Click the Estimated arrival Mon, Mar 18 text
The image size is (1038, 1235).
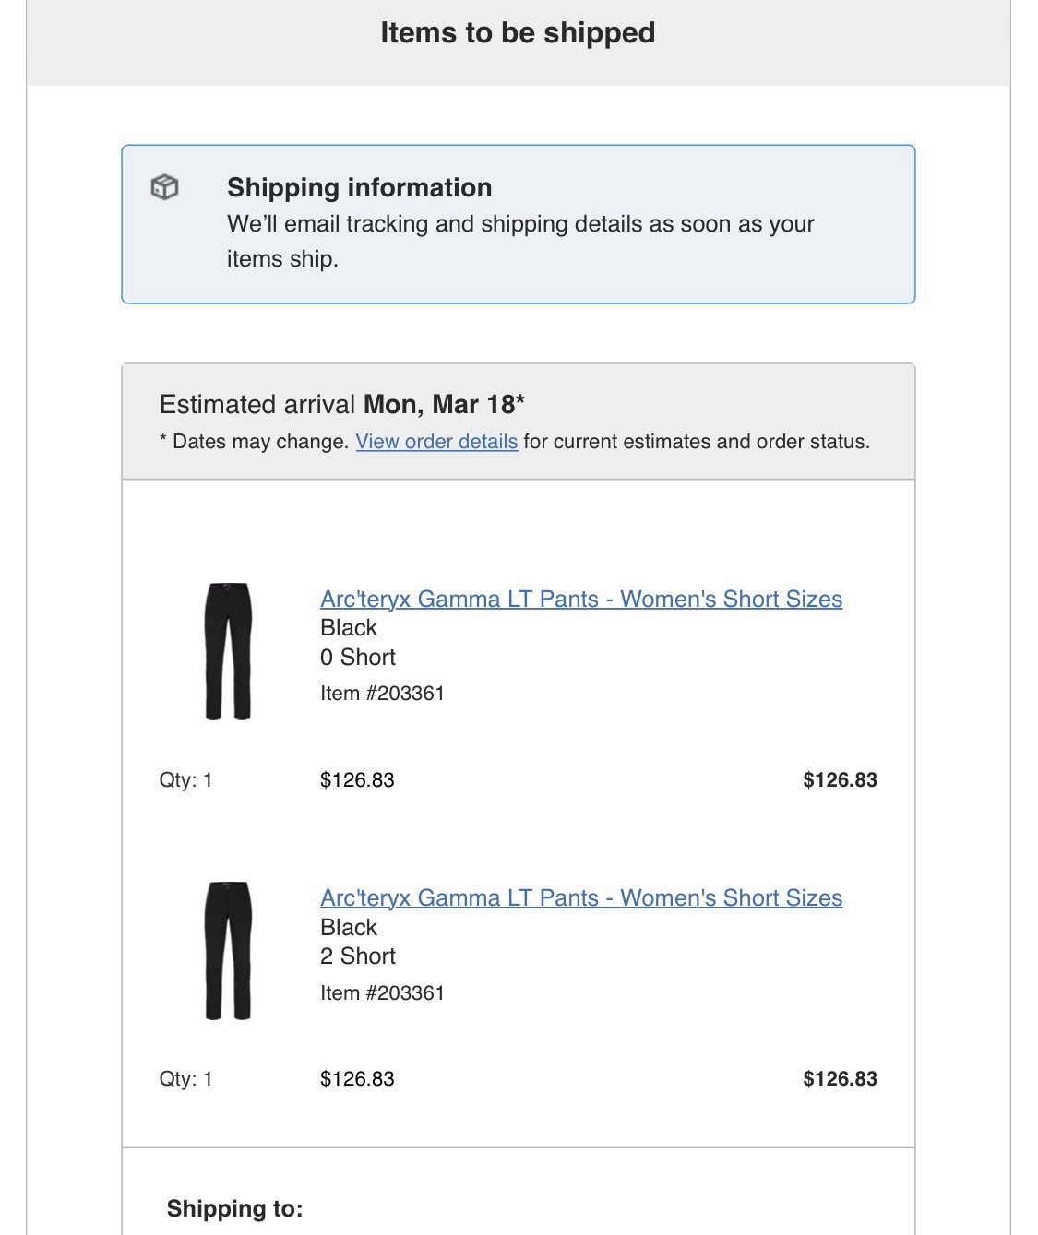pos(342,404)
